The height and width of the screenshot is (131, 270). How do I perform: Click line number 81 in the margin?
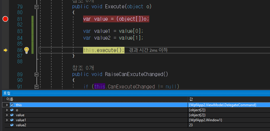click(x=20, y=19)
